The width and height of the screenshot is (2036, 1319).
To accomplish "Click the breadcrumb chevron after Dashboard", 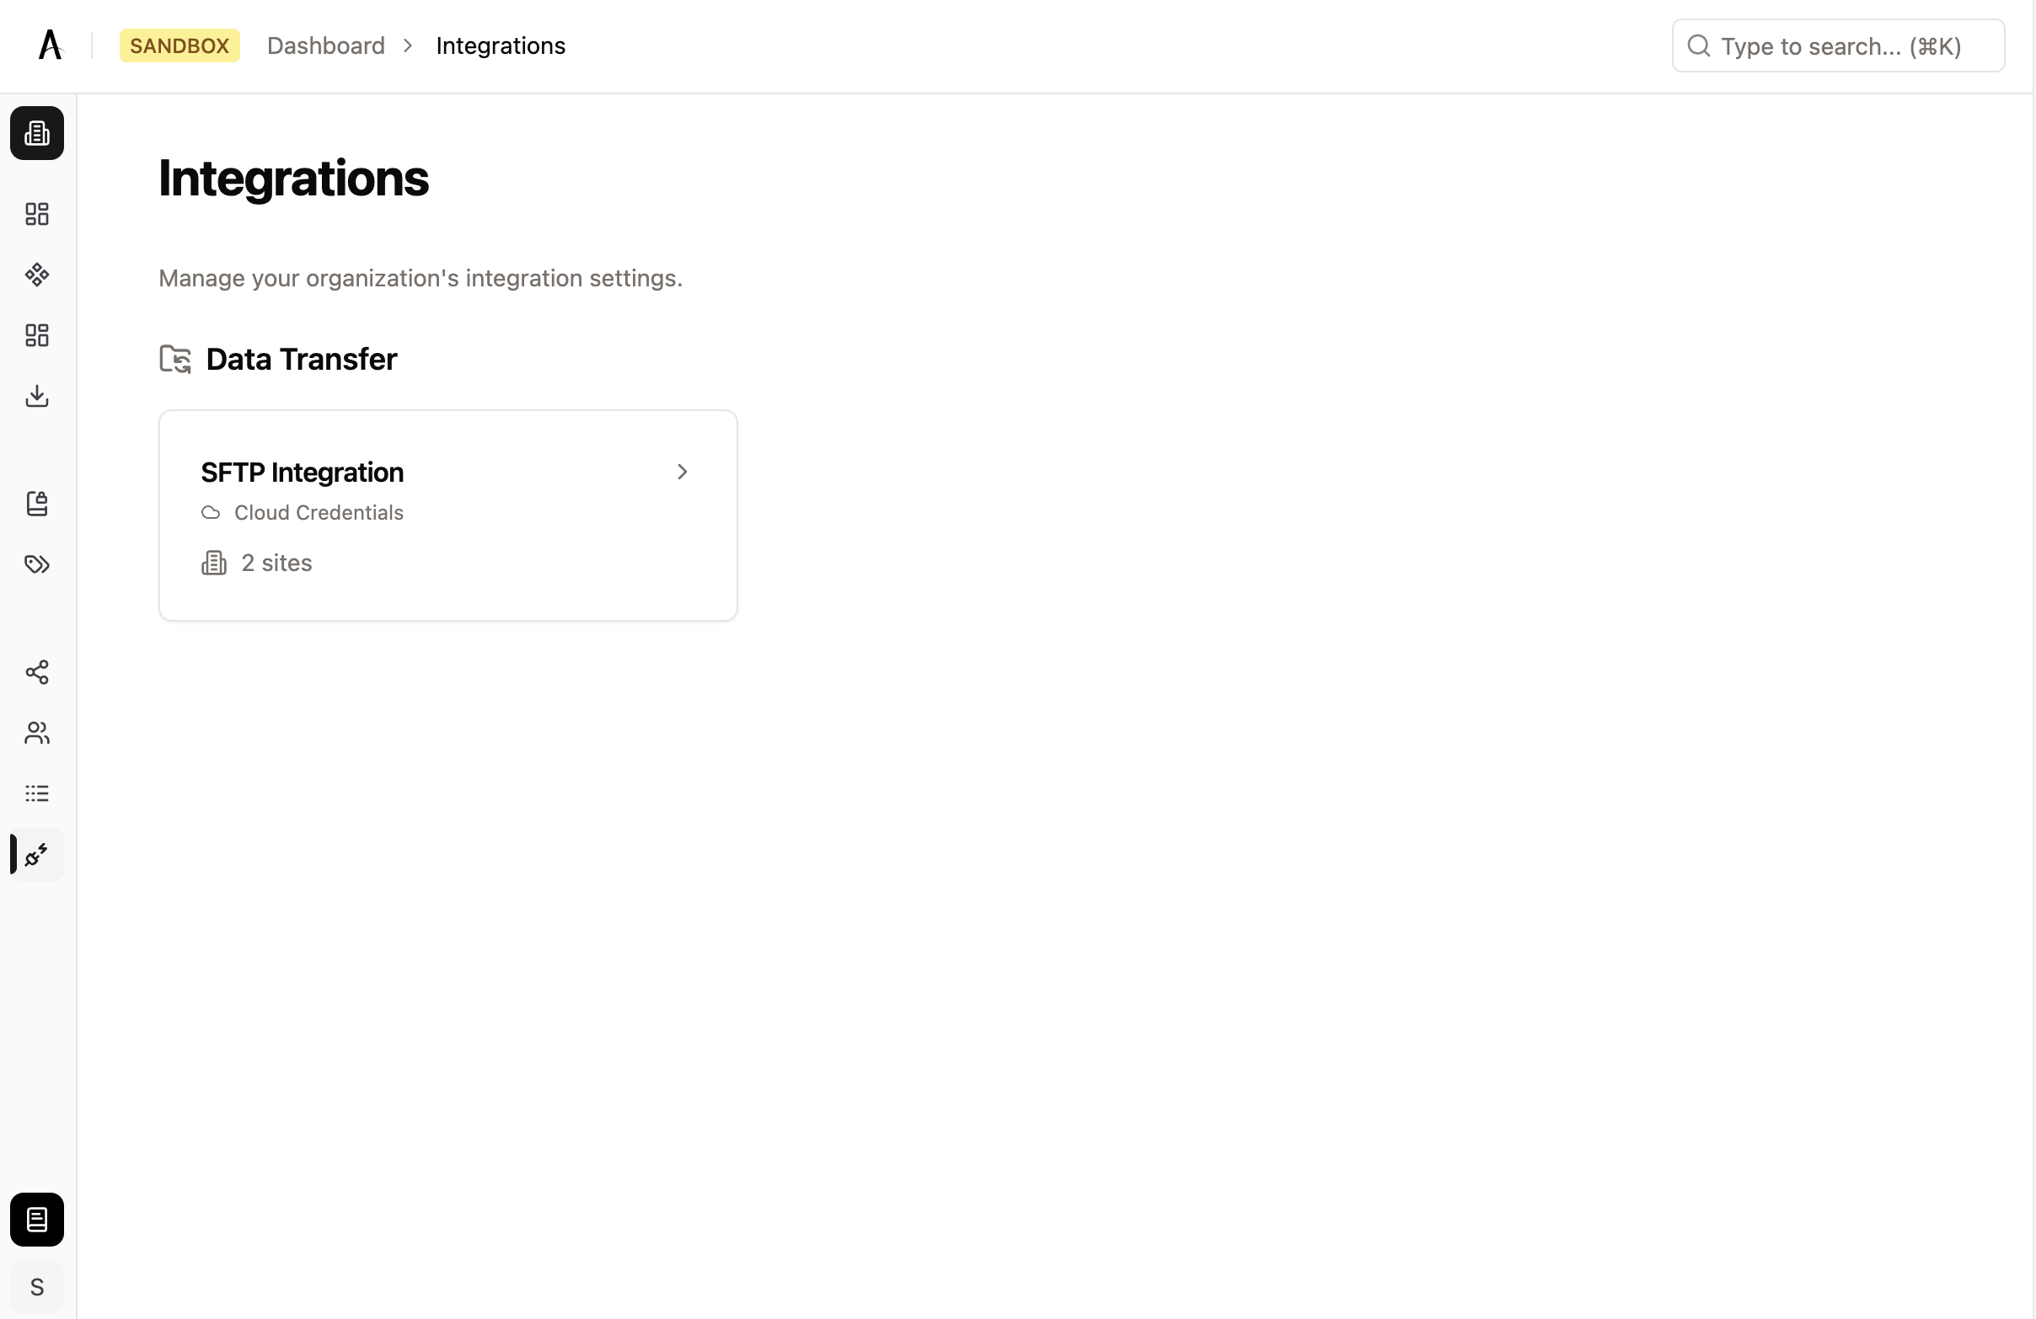I will pyautogui.click(x=407, y=45).
